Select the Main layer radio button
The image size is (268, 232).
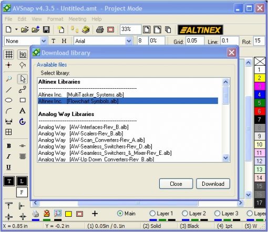coord(120,214)
